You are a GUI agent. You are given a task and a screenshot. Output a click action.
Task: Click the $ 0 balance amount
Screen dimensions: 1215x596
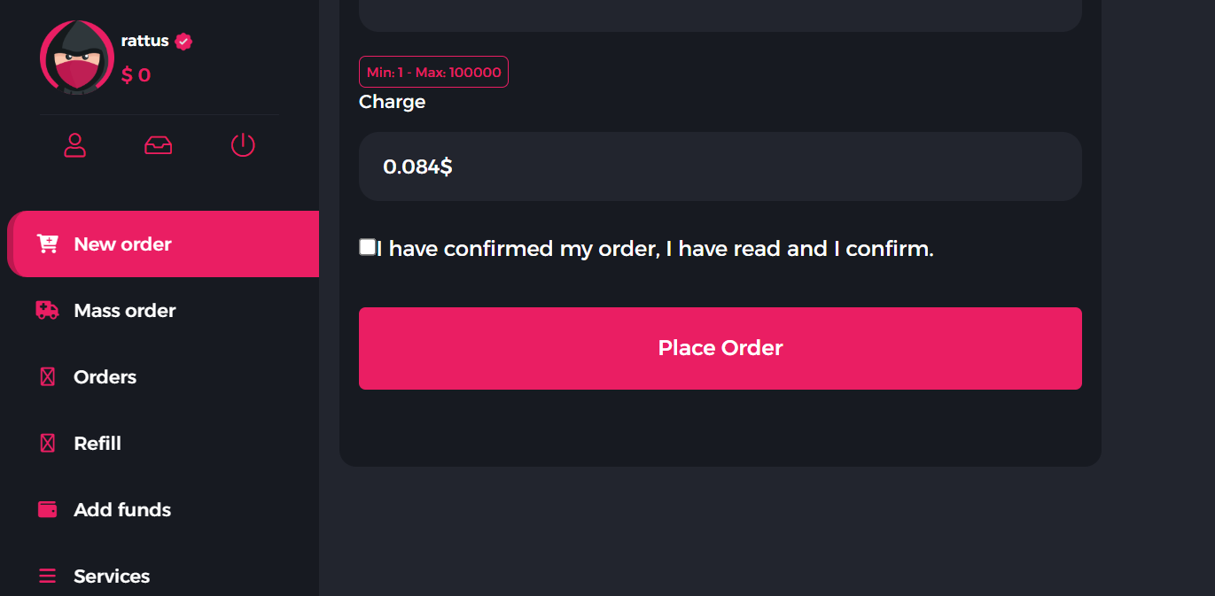click(x=136, y=75)
